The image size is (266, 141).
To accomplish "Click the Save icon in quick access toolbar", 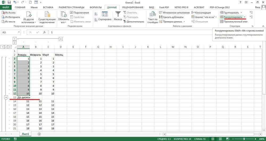I will click(9, 2).
